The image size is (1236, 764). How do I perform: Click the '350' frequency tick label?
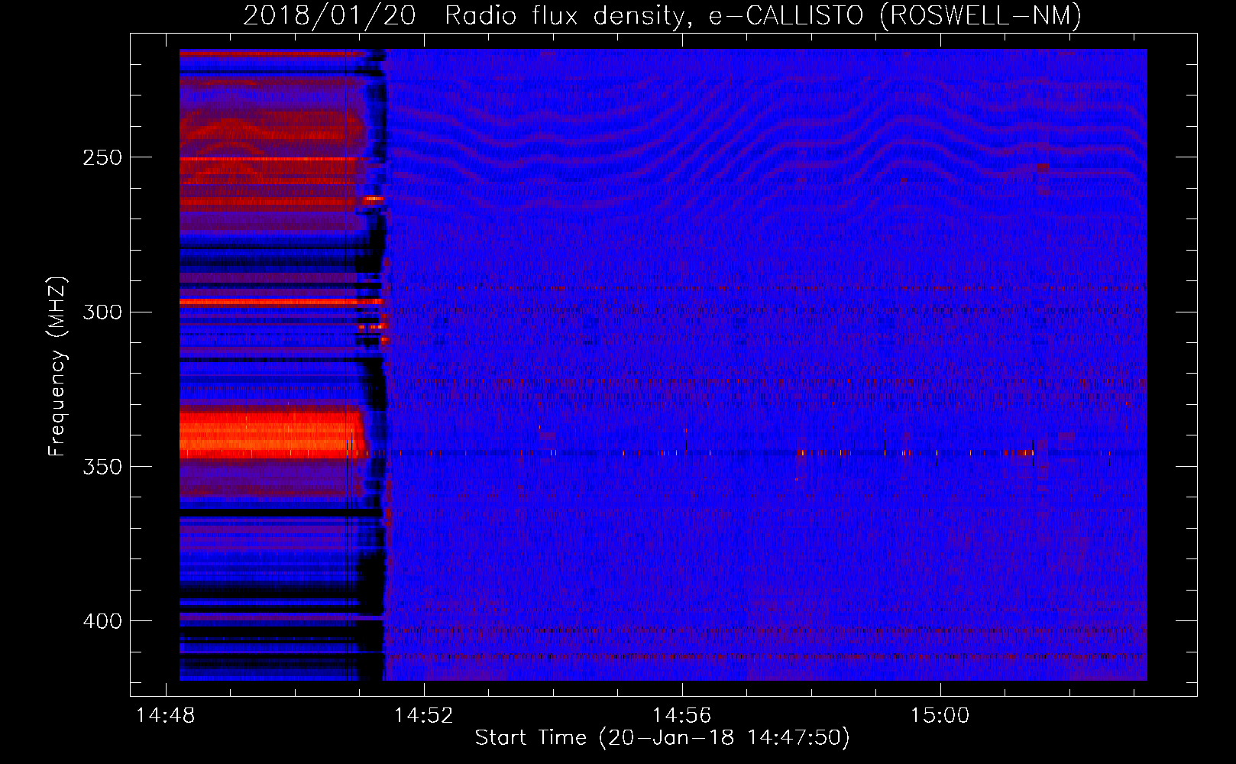102,467
